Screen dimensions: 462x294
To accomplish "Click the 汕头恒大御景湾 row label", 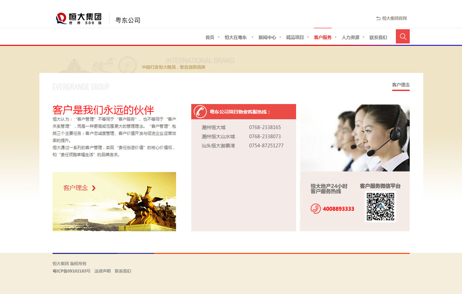I will (x=219, y=146).
